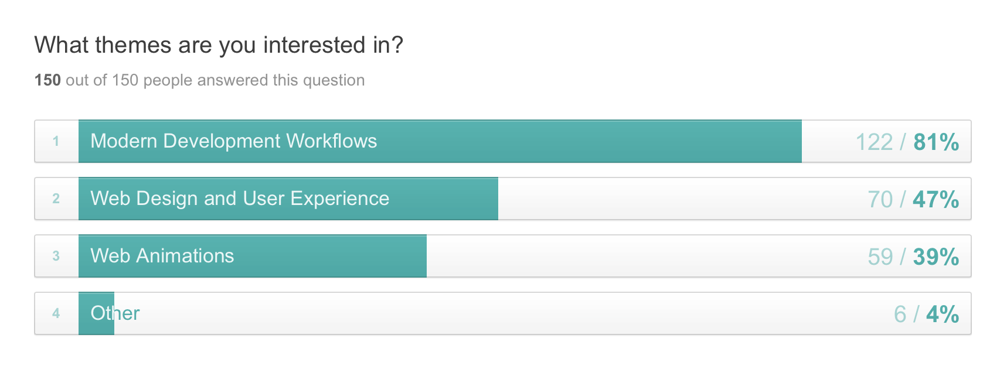Click the 122 / 81% result count

click(907, 142)
